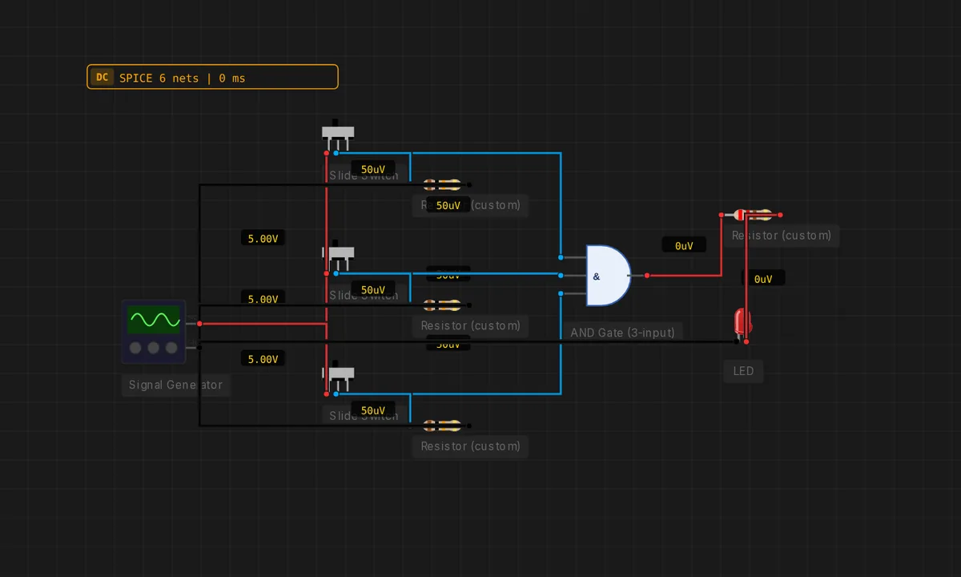The image size is (961, 577).
Task: Click the bottom 5.00V voltage probe
Action: point(263,359)
